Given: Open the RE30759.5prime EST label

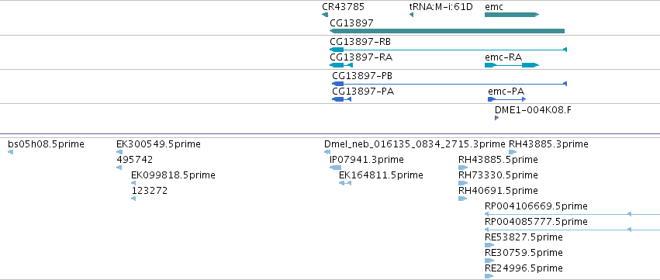Looking at the screenshot, I should tap(524, 253).
